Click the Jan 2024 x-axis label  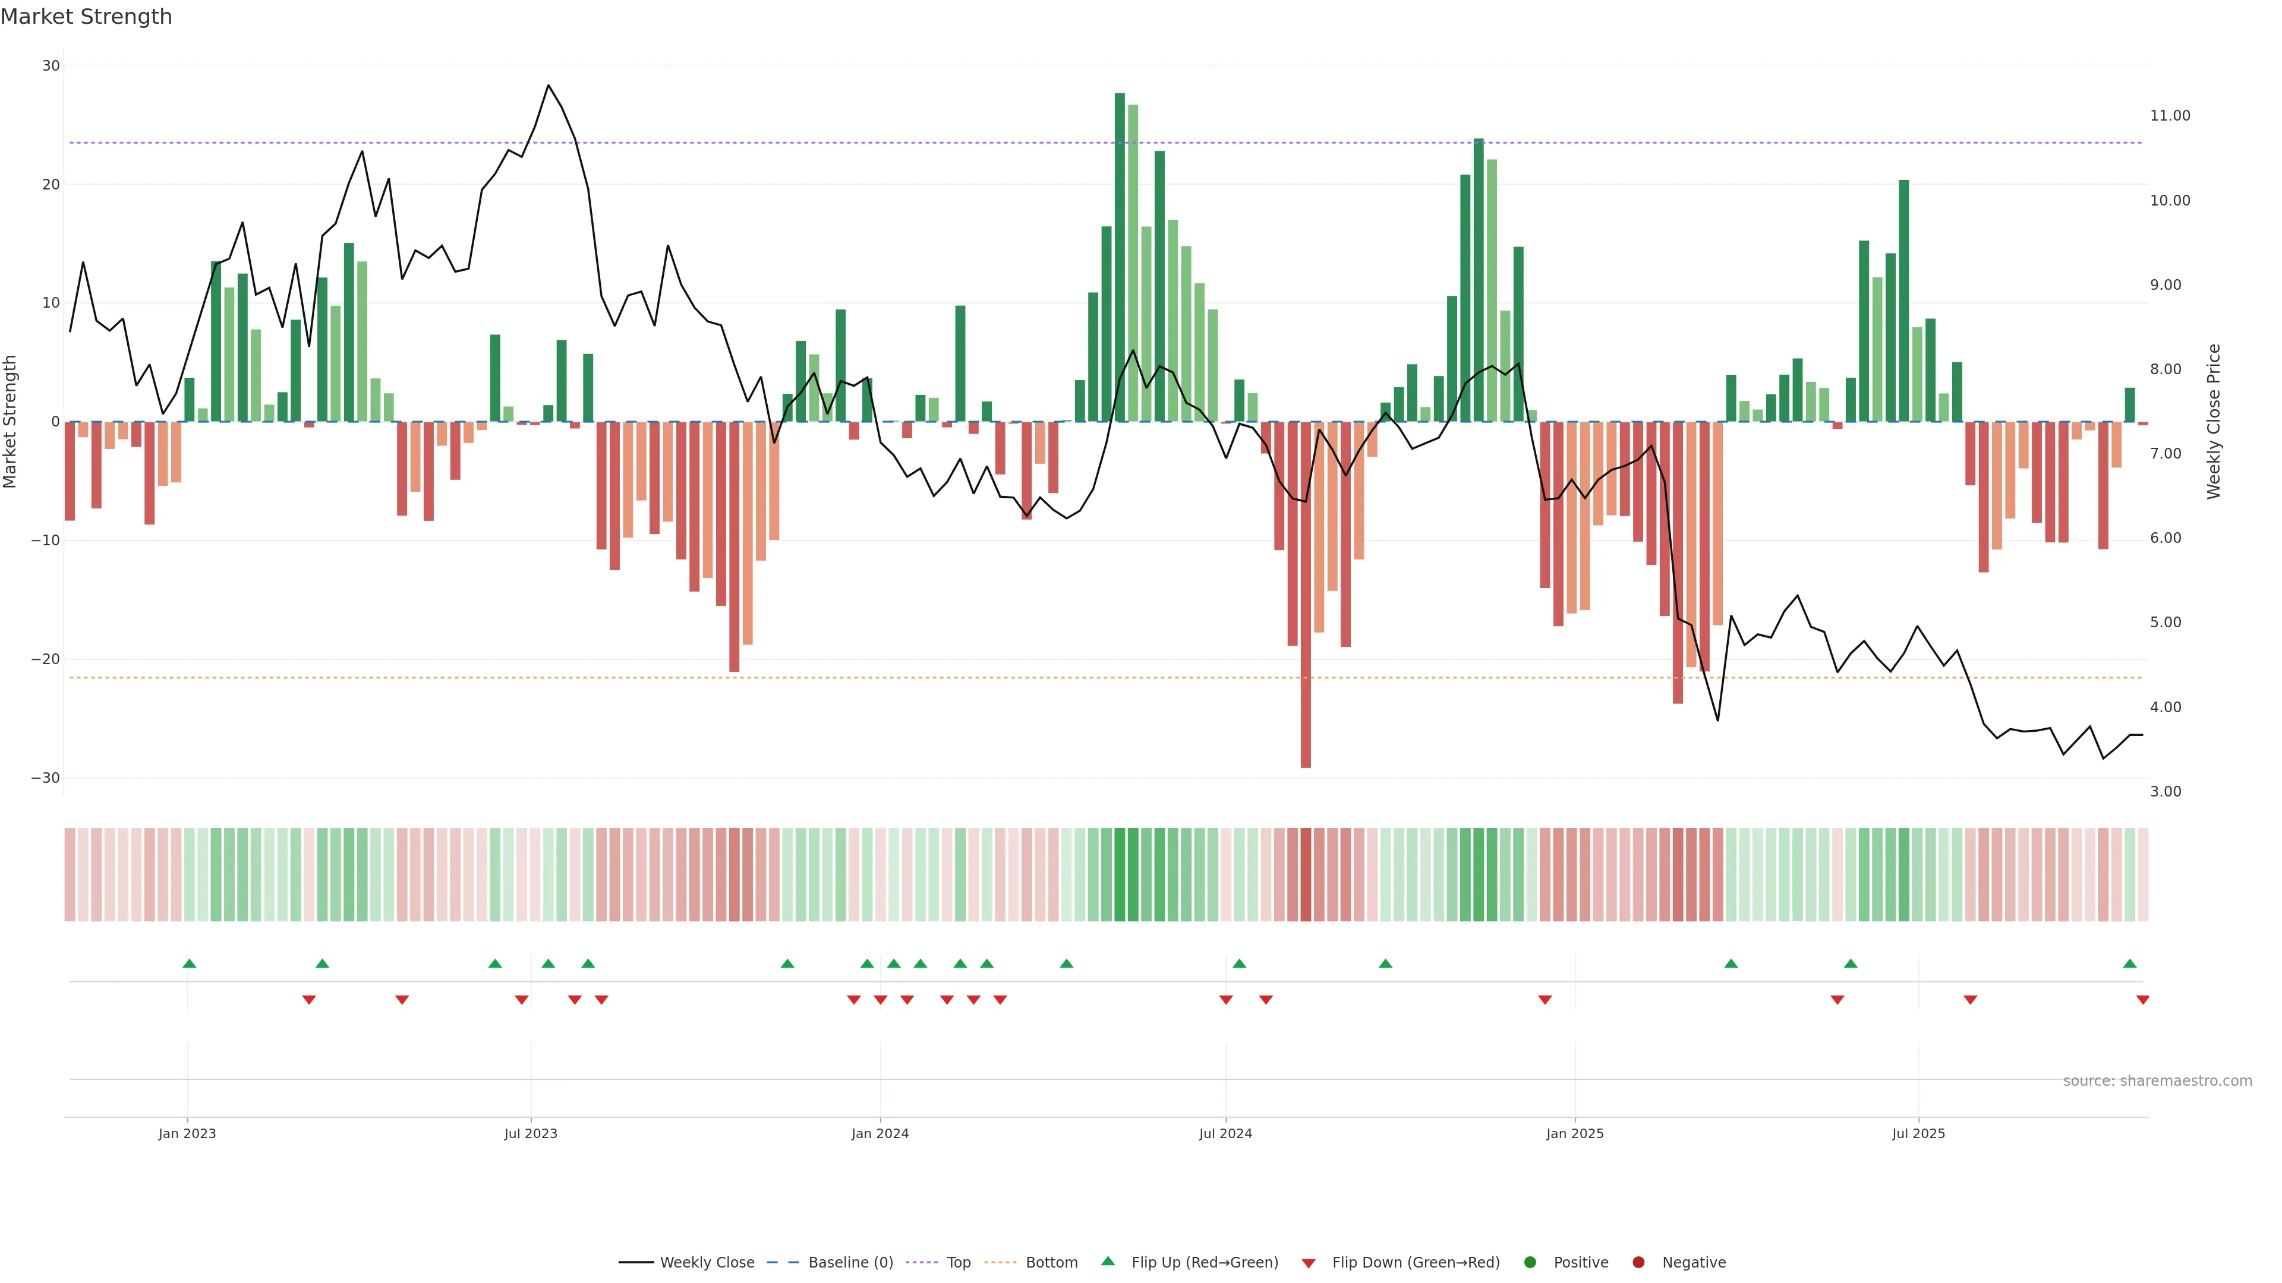[x=880, y=1133]
